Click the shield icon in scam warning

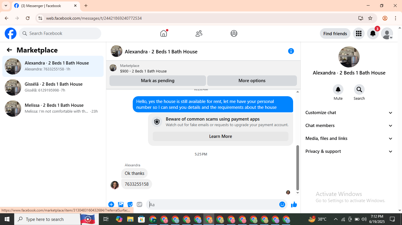pyautogui.click(x=157, y=122)
